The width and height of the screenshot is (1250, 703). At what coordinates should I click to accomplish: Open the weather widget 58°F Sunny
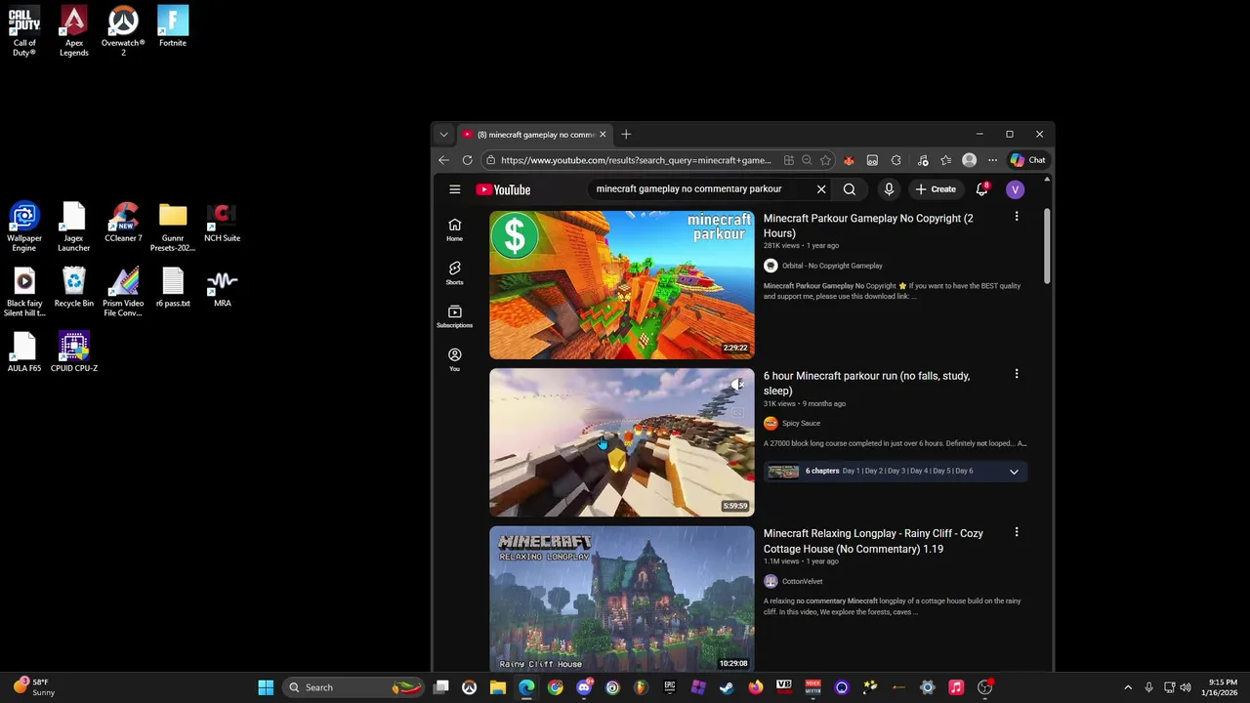pos(34,687)
